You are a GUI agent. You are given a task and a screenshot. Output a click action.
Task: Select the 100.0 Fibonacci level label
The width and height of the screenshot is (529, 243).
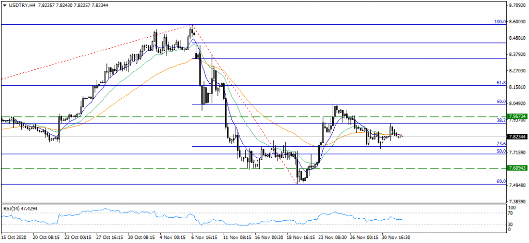click(499, 22)
